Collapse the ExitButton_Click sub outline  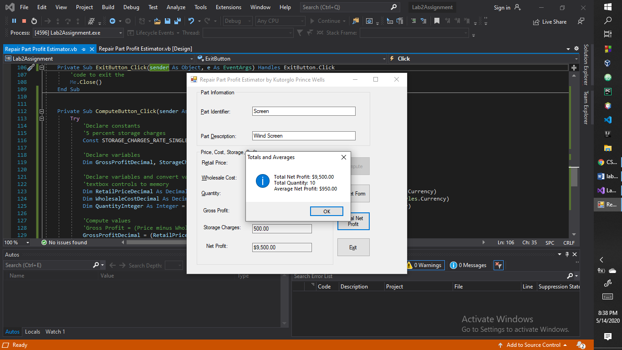tap(41, 67)
